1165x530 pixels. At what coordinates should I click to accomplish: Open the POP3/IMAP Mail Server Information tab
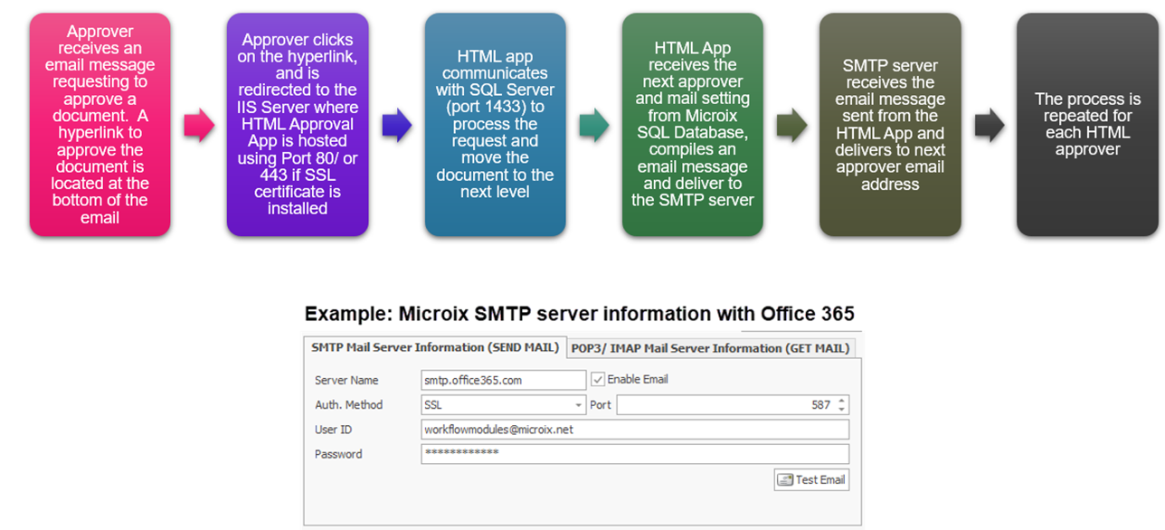pos(710,348)
